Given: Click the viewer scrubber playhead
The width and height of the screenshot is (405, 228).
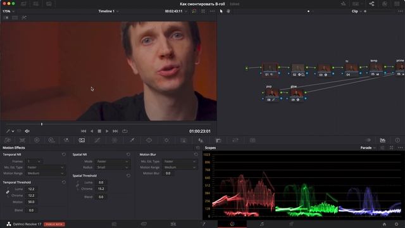Looking at the screenshot, I should pyautogui.click(x=42, y=124).
